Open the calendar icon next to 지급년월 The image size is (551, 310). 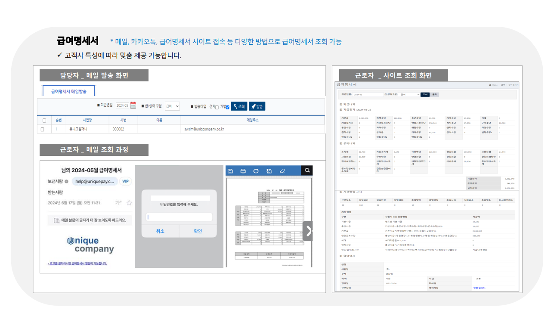tap(133, 106)
